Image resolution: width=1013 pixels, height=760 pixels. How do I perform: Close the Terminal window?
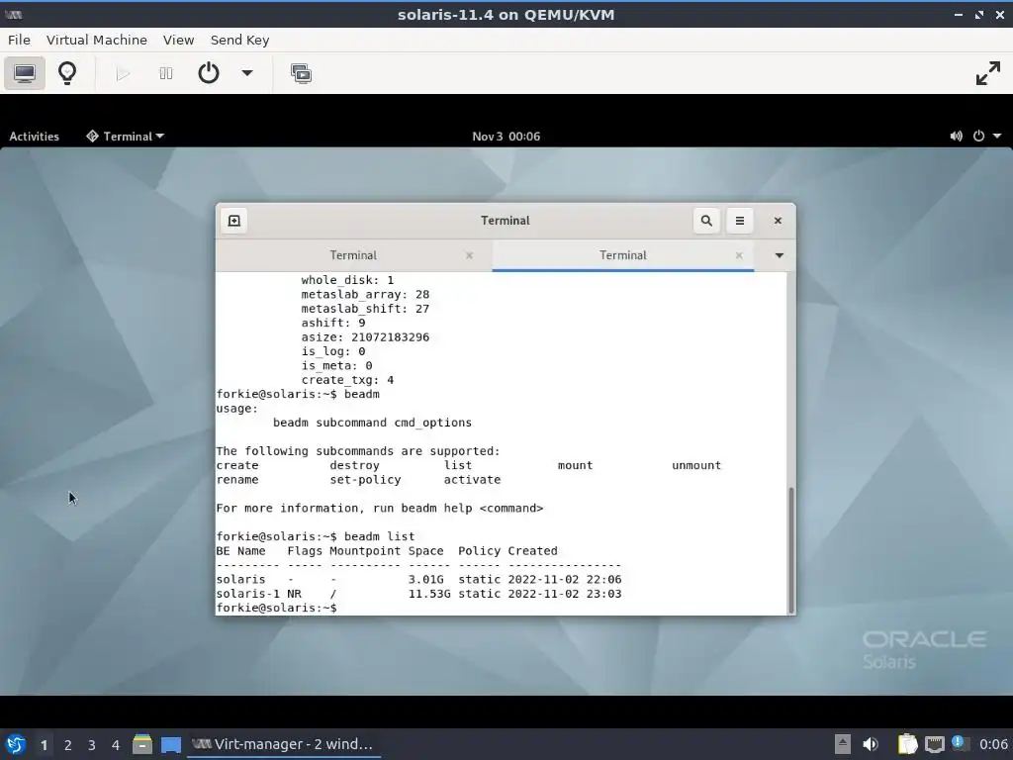[x=778, y=221]
